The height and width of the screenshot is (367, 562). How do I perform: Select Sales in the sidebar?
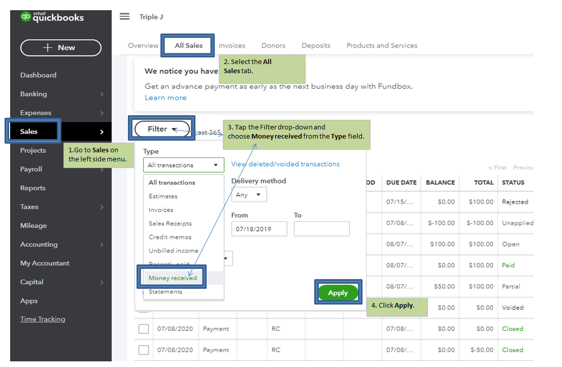coord(29,132)
